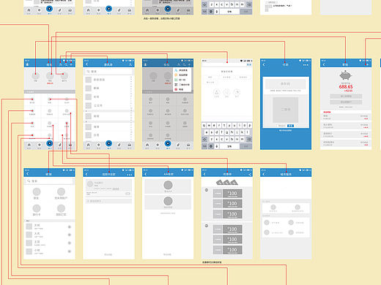Tap lower circle on two-circle AA screen
The width and height of the screenshot is (381, 285).
tap(168, 201)
